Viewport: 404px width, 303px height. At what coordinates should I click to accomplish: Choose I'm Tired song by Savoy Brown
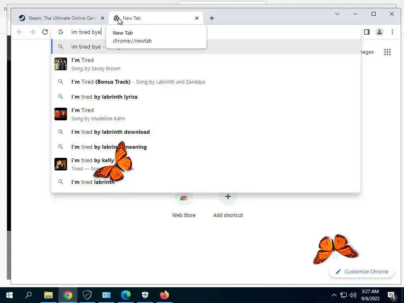click(206, 64)
